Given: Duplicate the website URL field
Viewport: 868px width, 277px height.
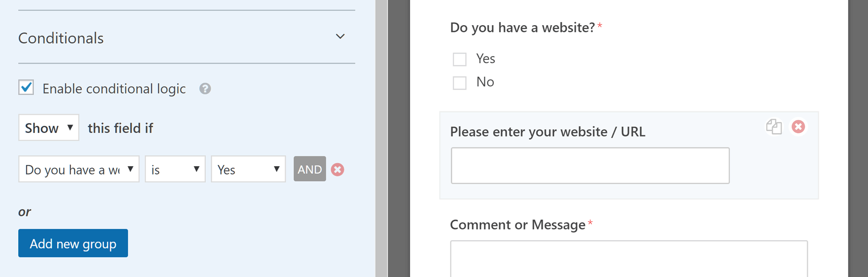Looking at the screenshot, I should click(x=774, y=127).
